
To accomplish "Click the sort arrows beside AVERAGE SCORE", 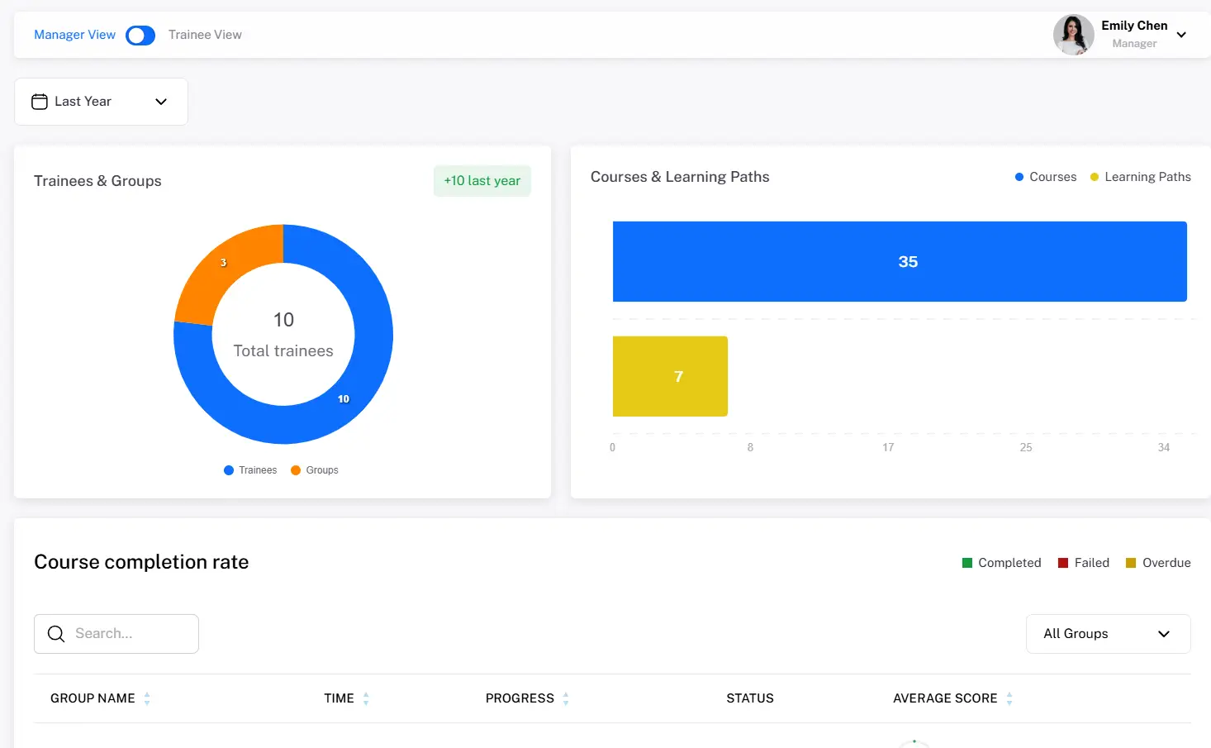I will pos(1009,698).
